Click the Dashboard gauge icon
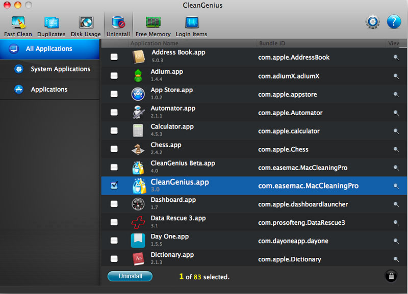The width and height of the screenshot is (408, 294). pyautogui.click(x=138, y=204)
